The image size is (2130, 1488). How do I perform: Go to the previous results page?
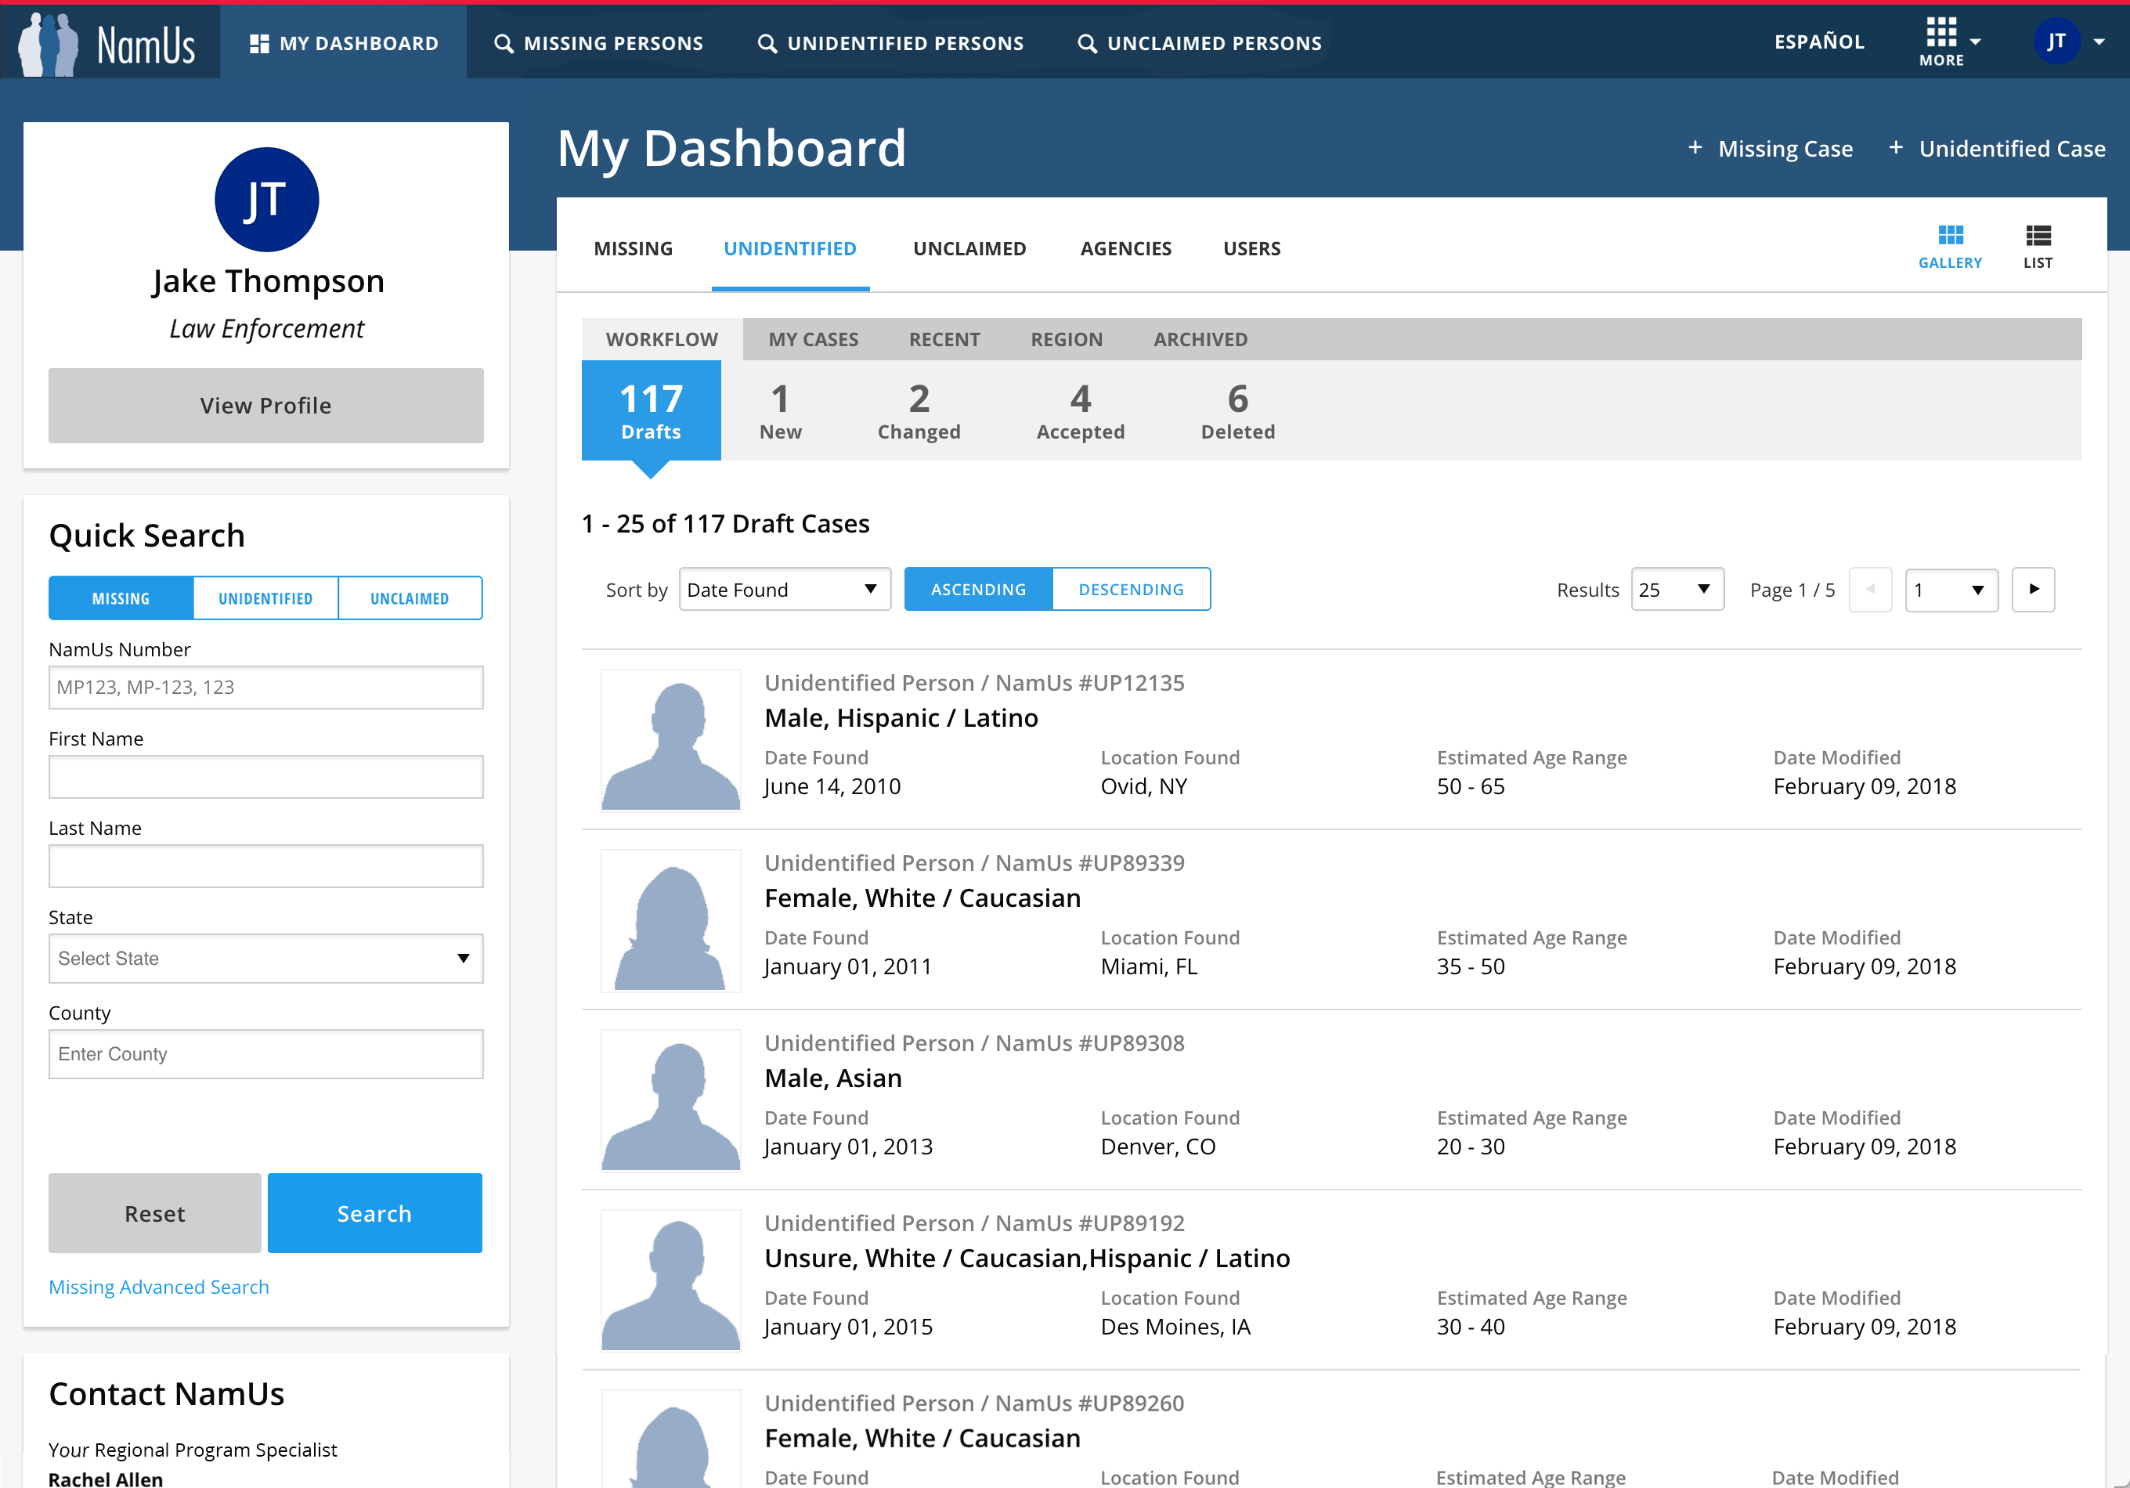pyautogui.click(x=1869, y=589)
